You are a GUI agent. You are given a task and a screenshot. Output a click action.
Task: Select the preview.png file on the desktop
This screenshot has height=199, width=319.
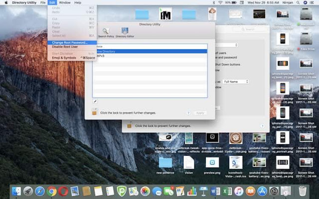pyautogui.click(x=212, y=165)
